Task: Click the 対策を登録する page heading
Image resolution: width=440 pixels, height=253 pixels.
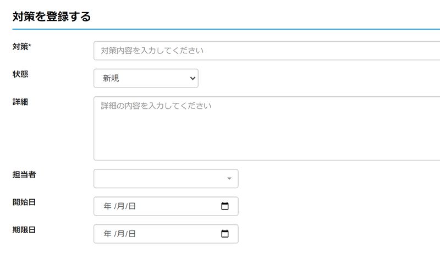Action: pyautogui.click(x=52, y=16)
